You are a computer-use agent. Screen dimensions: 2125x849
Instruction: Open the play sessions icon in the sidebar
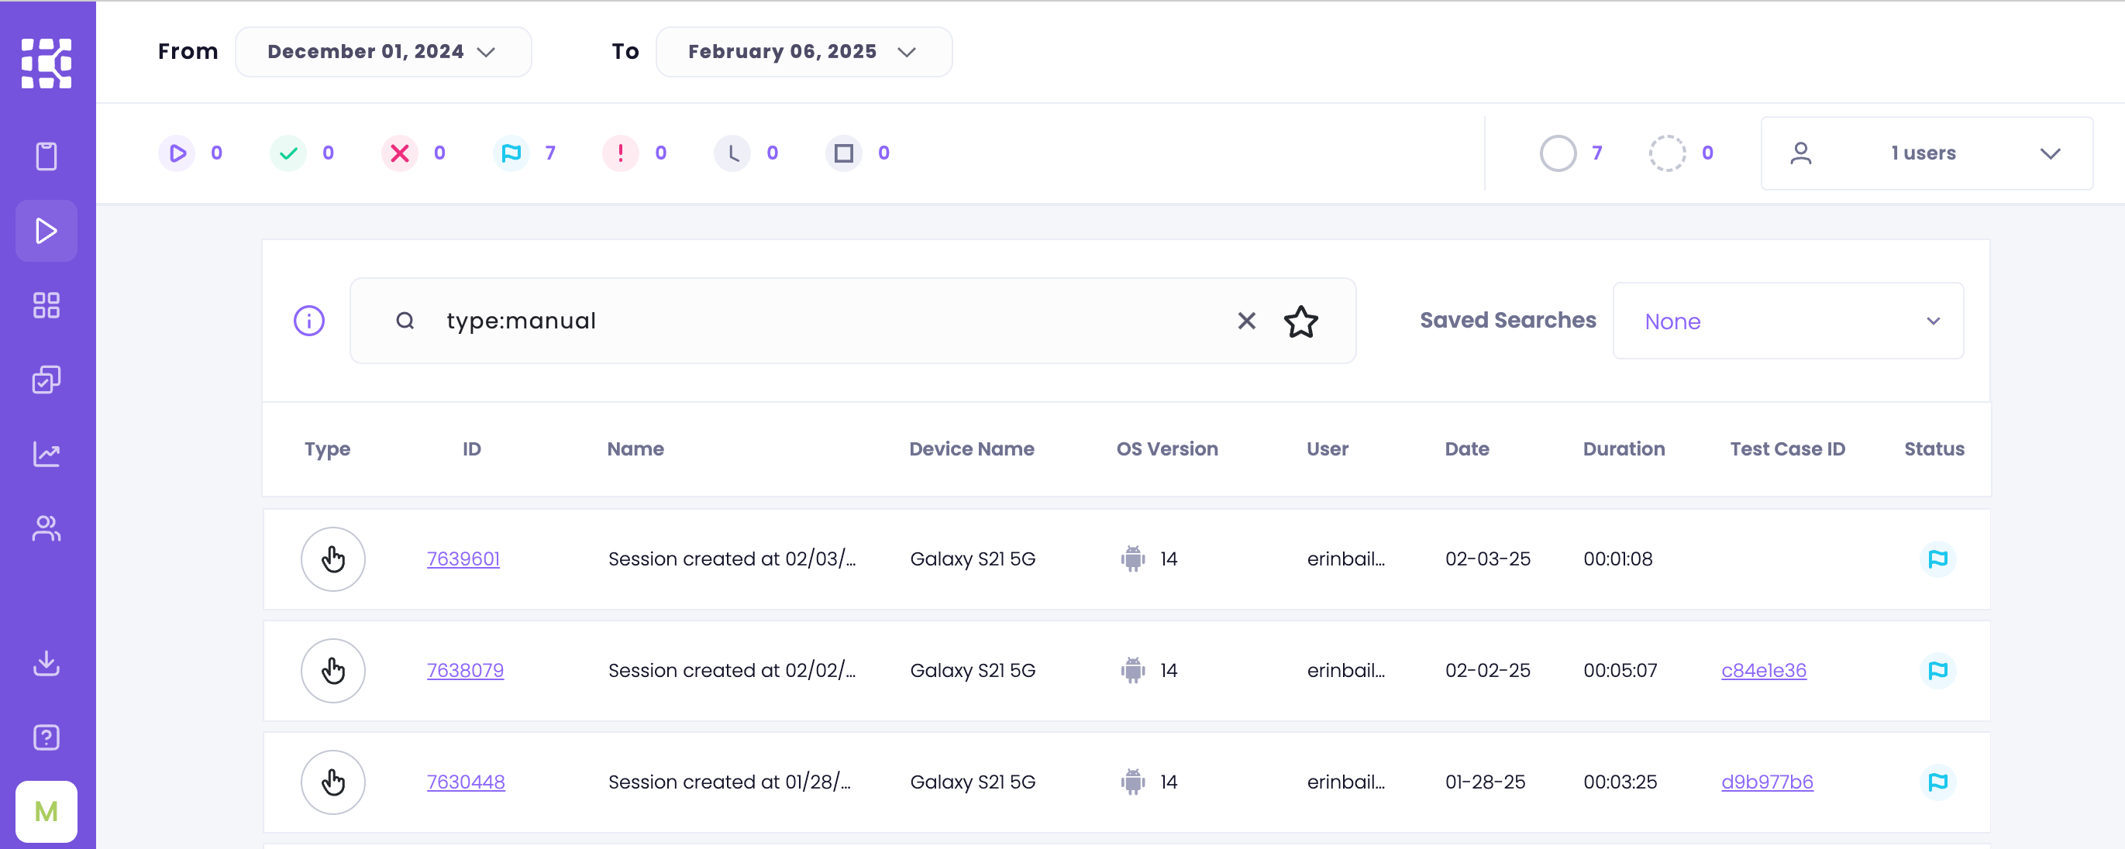coord(46,231)
